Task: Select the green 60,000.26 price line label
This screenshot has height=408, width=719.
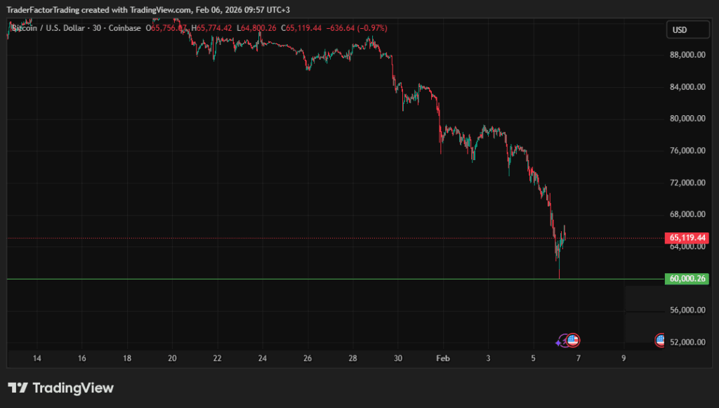Action: pyautogui.click(x=686, y=279)
